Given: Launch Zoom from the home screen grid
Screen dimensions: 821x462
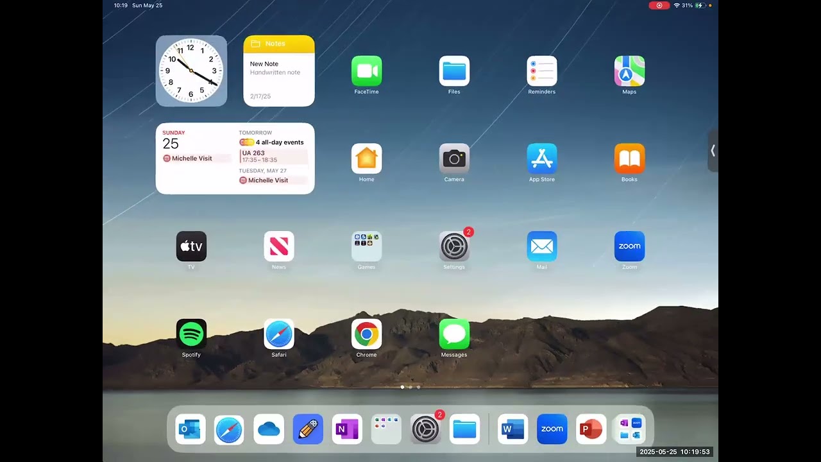Looking at the screenshot, I should tap(629, 246).
